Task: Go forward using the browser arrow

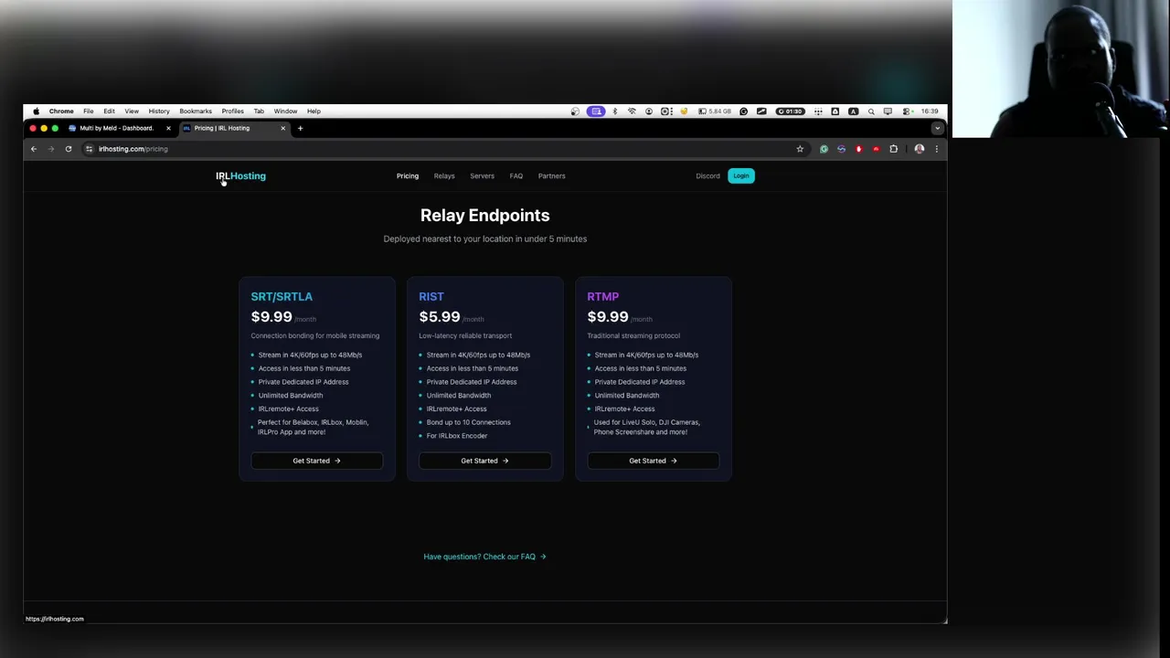Action: coord(50,149)
